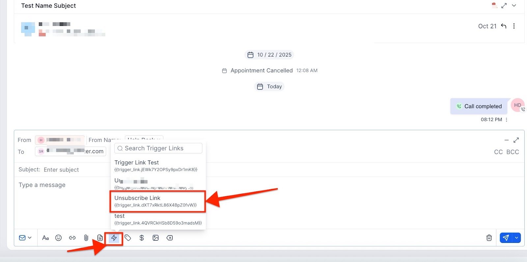Open the send options dropdown arrow
Image resolution: width=527 pixels, height=262 pixels.
click(x=516, y=238)
